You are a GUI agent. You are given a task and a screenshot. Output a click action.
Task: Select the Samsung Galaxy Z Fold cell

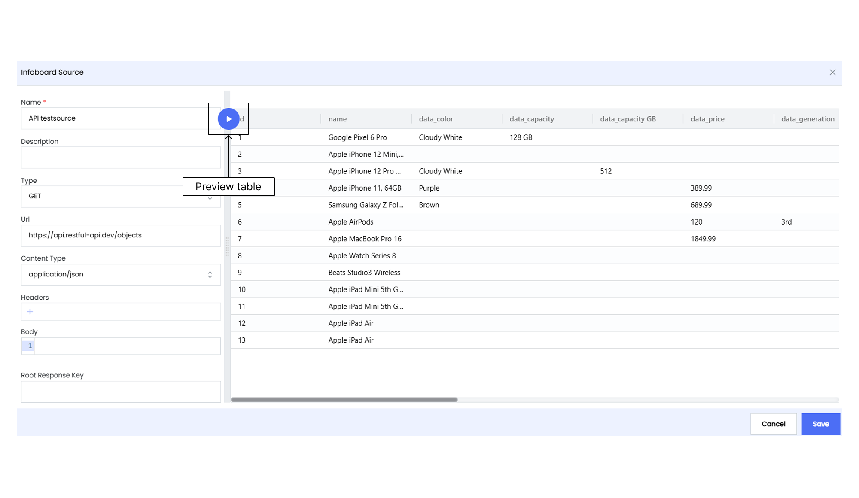pyautogui.click(x=366, y=205)
